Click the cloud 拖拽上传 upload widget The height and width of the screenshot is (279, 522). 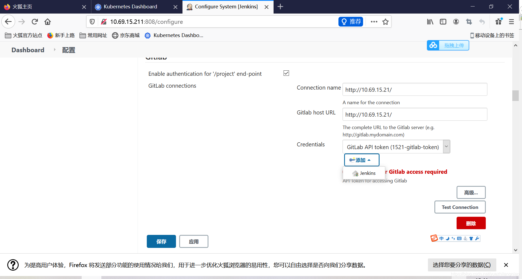448,45
